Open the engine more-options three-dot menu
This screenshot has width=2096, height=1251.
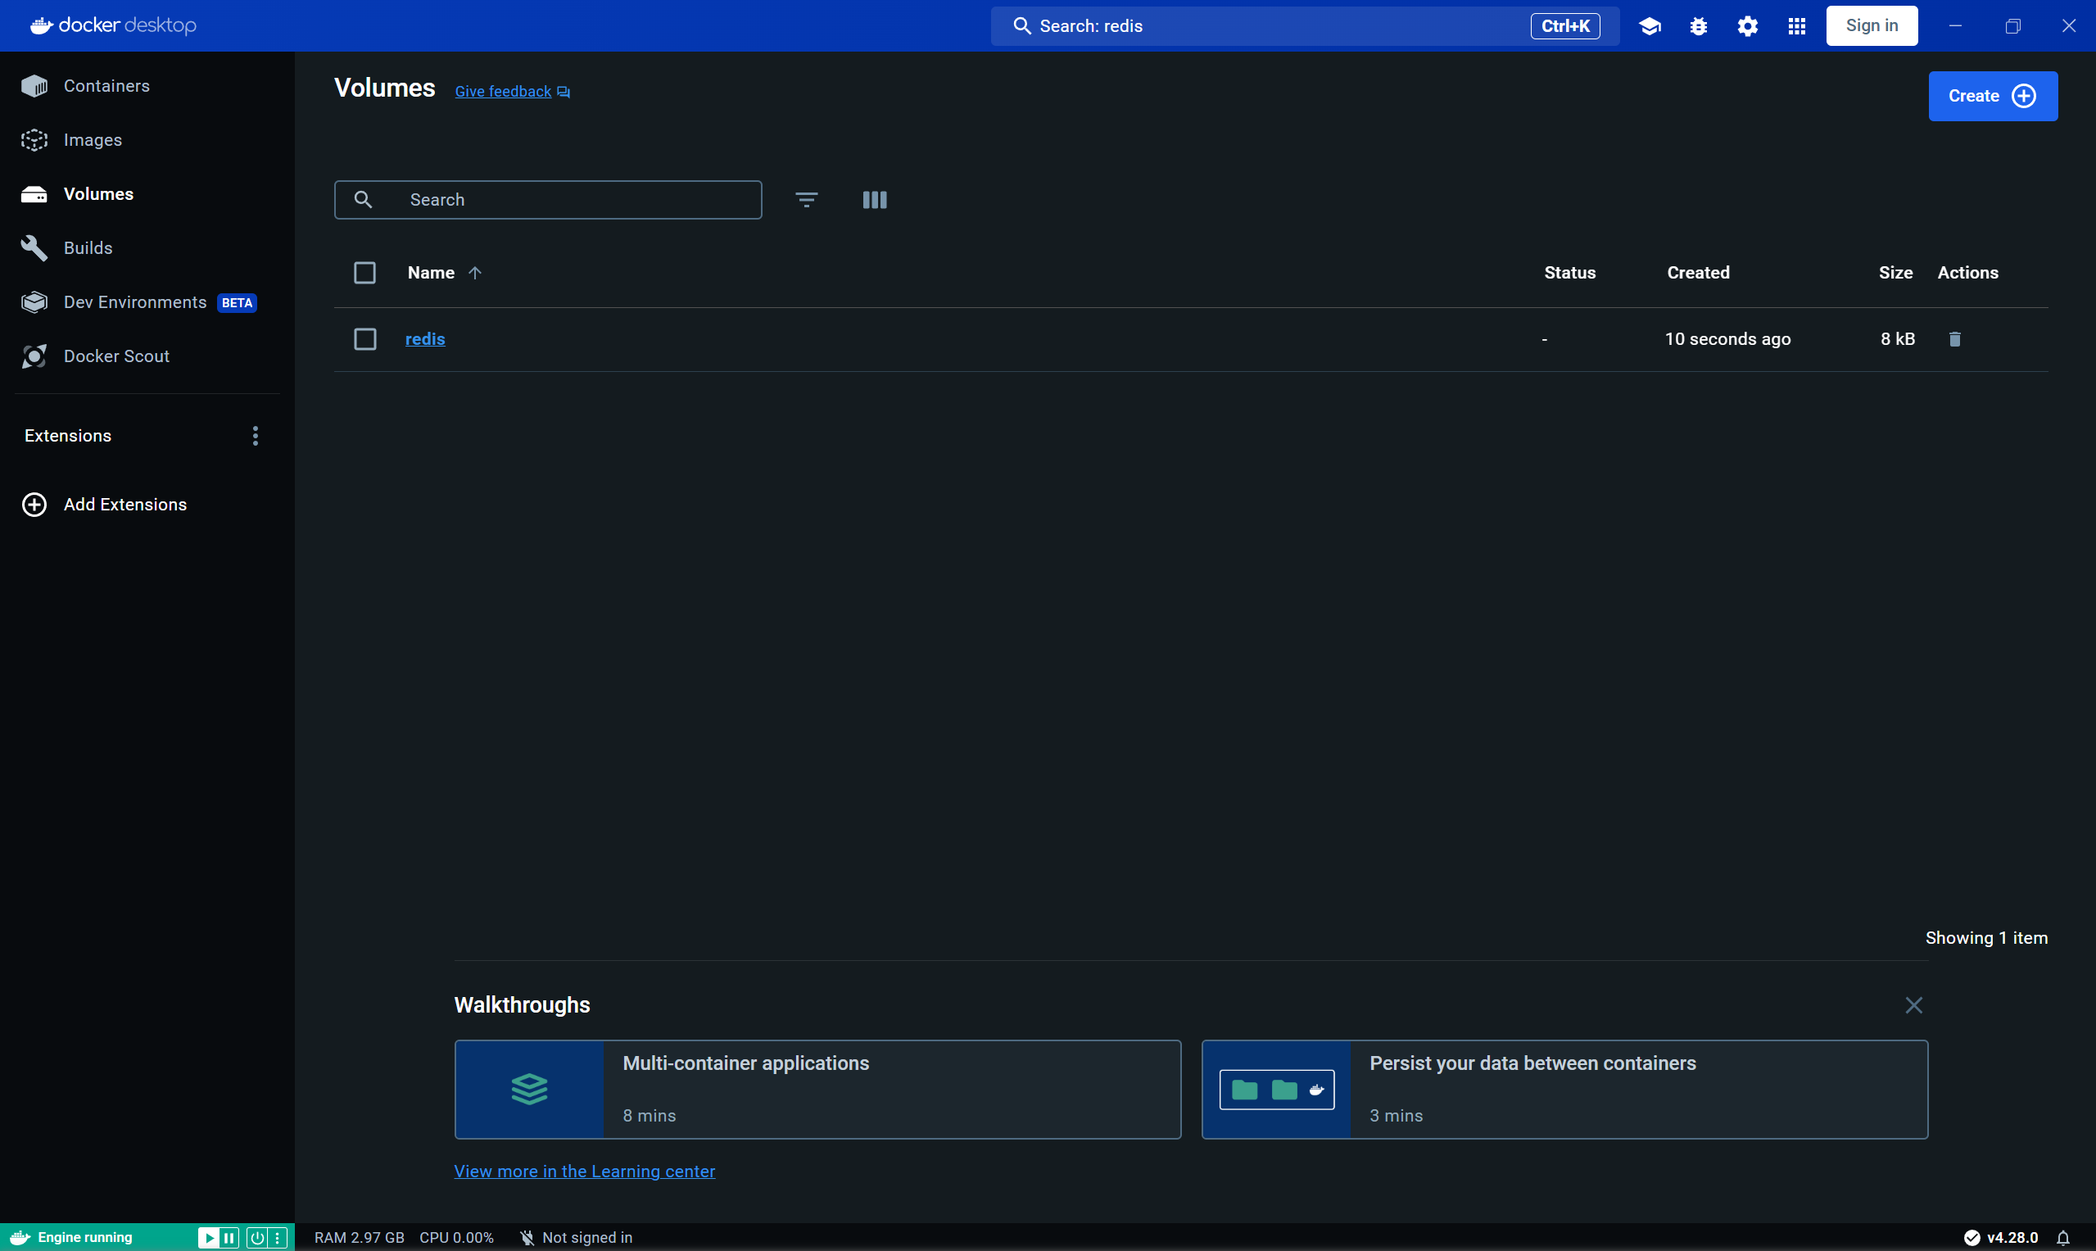pos(278,1238)
